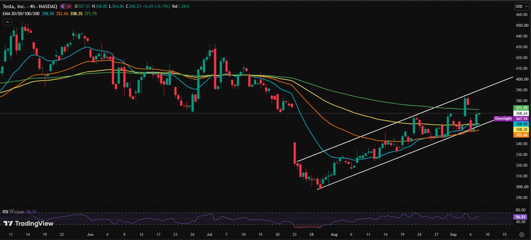Viewport: 531px width, 240px height.
Task: Click the Jul label on time axis
Action: pyautogui.click(x=210, y=234)
